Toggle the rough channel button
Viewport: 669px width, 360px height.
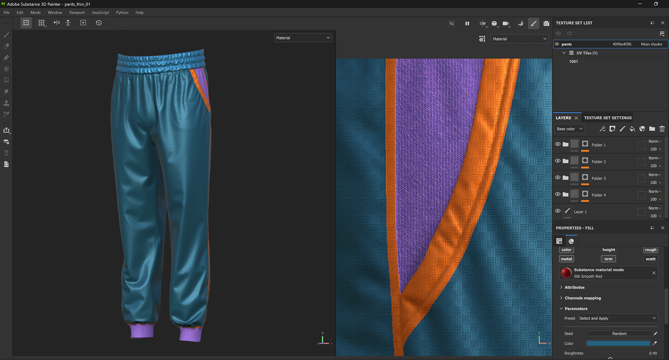651,250
